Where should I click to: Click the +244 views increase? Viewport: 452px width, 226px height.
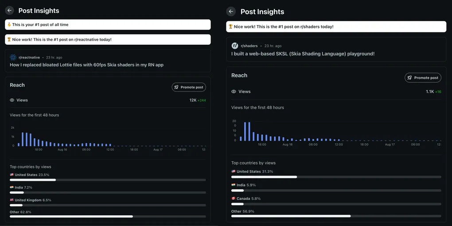pyautogui.click(x=202, y=100)
